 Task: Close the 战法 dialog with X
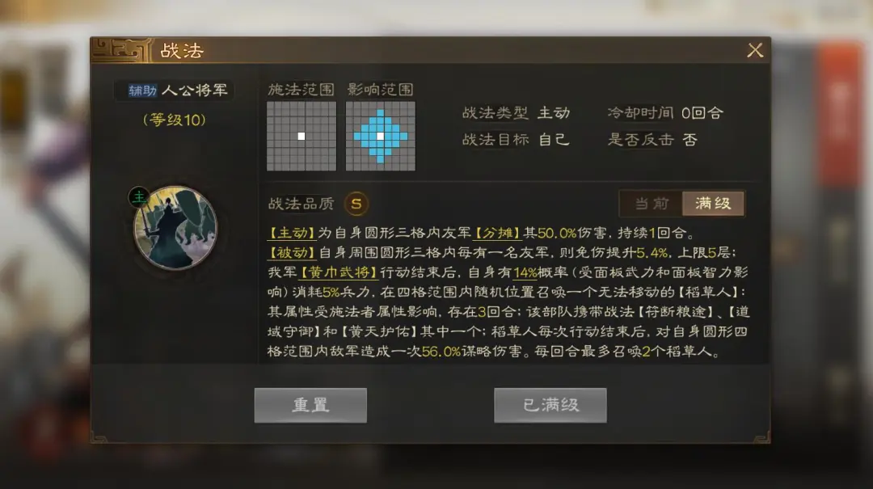pos(755,51)
